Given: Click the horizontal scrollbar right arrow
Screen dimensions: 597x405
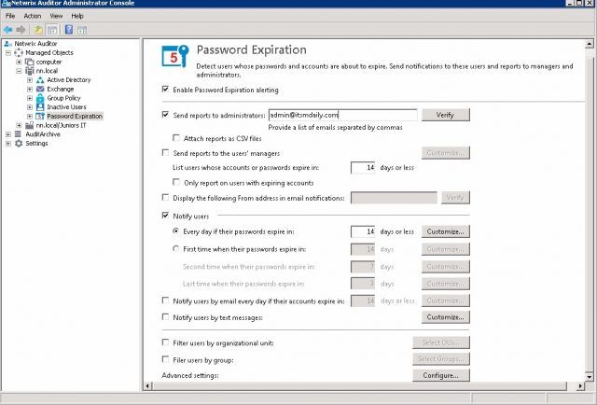Looking at the screenshot, I should pyautogui.click(x=580, y=386).
